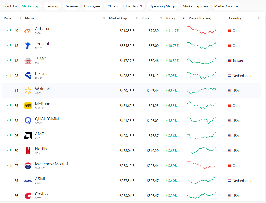Click the Netherlands flag in ASML row
Viewport: 266px width, 203px height.
point(230,181)
